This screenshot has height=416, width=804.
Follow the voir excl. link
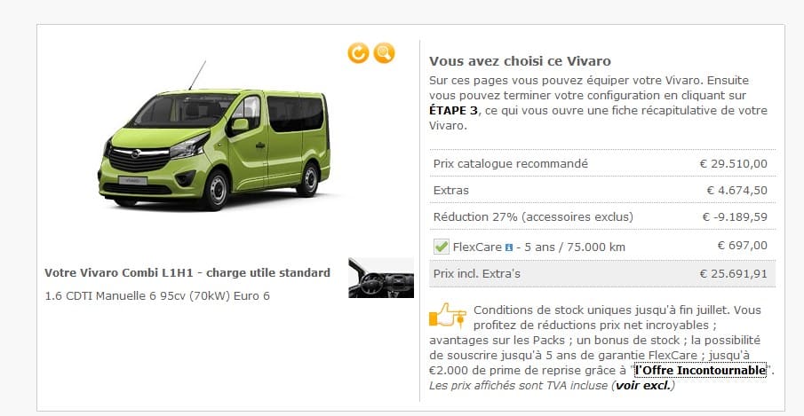[643, 385]
